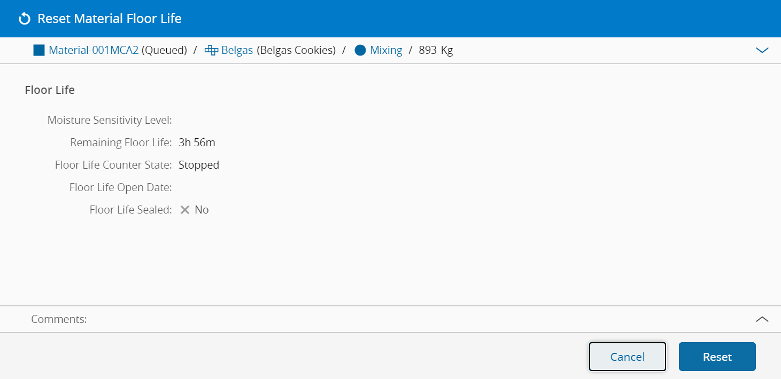This screenshot has width=781, height=379.
Task: Click the Remaining Floor Life value 3h 56m
Action: 197,143
